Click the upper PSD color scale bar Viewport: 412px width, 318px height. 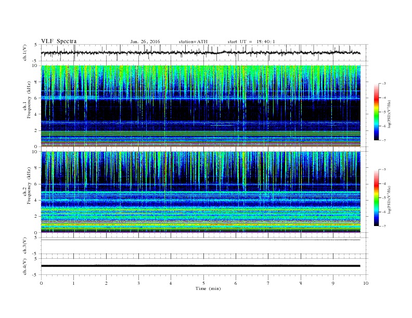click(376, 112)
